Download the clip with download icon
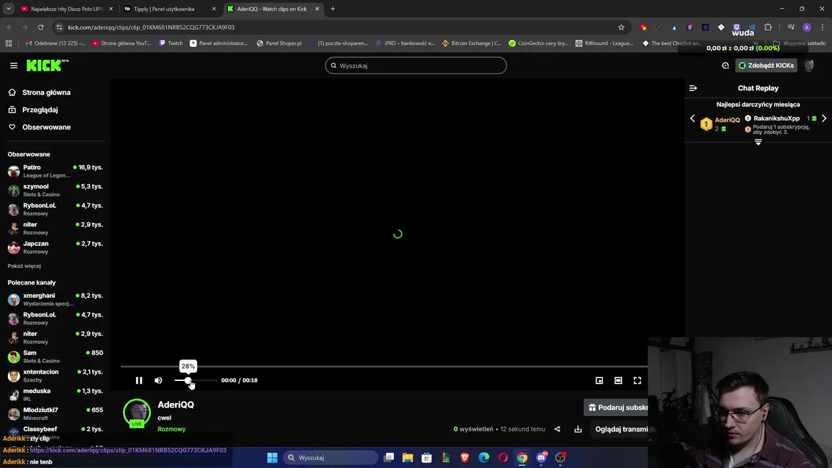Image resolution: width=832 pixels, height=468 pixels. coord(578,429)
